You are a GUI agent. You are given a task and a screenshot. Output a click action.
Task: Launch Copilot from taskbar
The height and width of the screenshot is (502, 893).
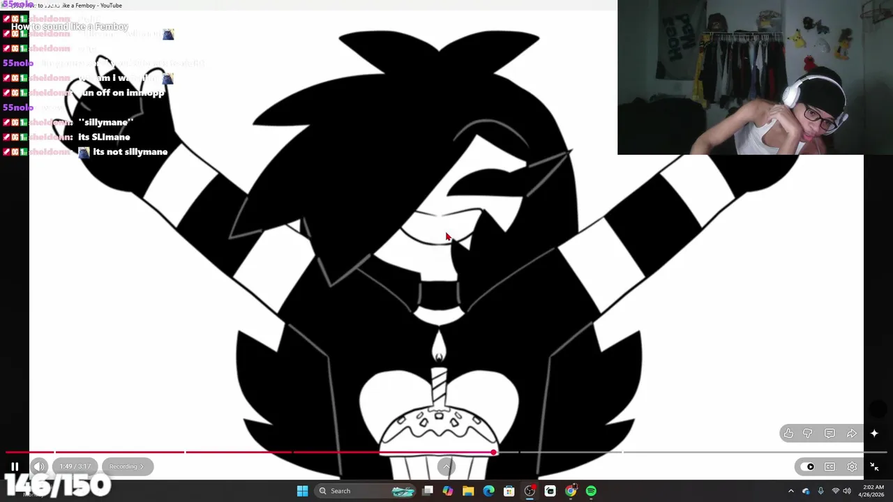448,491
